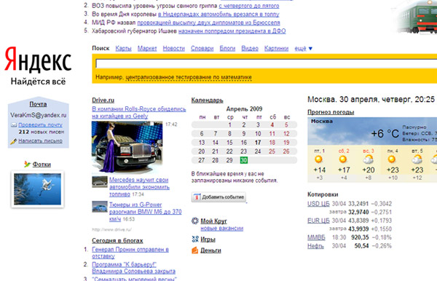The image size is (437, 281).
Task: Open the USD ЦБ quote link
Action: point(318,204)
